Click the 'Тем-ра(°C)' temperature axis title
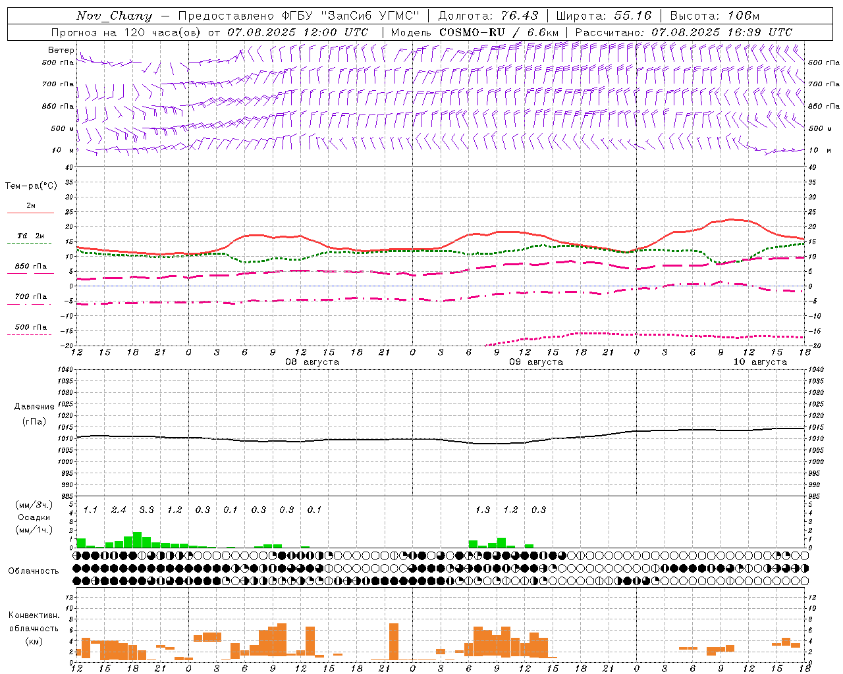Screen dimensions: 843x674 [31, 186]
